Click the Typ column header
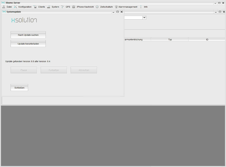The width and height of the screenshot is (226, 167). click(170, 40)
